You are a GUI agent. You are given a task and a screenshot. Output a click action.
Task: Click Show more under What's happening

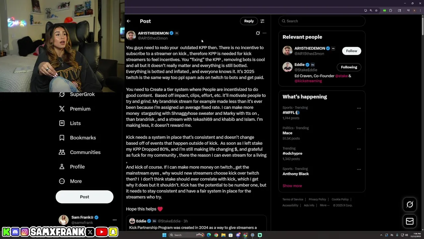point(292,186)
